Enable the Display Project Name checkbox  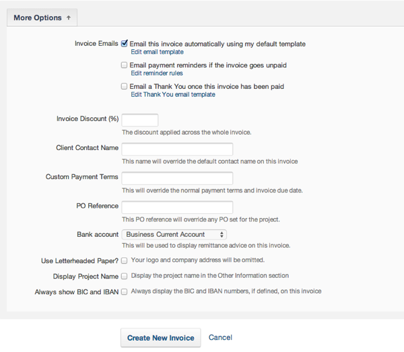pos(125,276)
